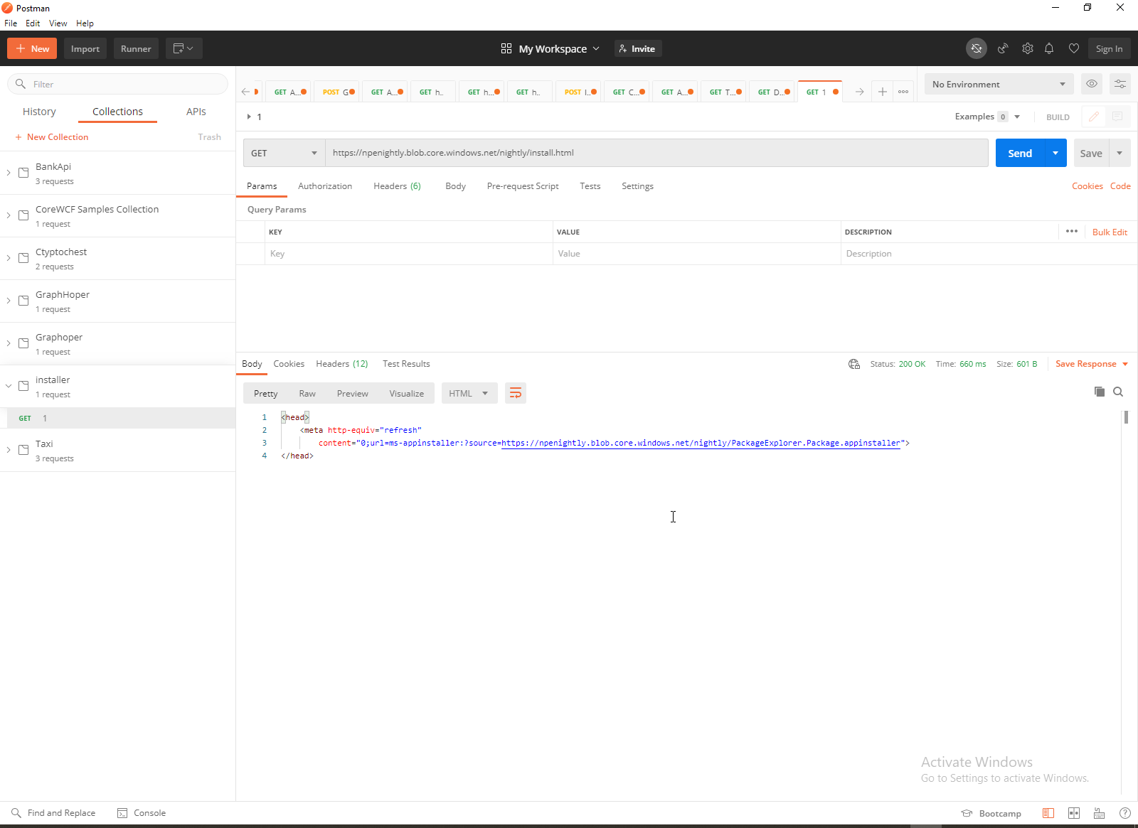Expand the Taxi collection chevron

pos(9,450)
